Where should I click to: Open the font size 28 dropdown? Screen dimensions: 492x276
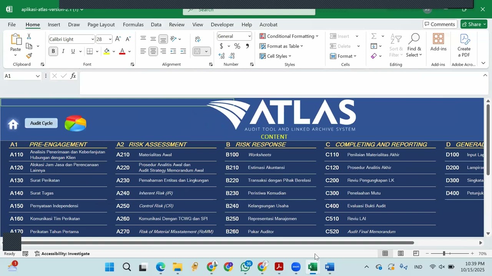pyautogui.click(x=110, y=39)
